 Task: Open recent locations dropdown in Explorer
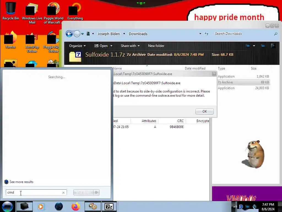coord(82,34)
